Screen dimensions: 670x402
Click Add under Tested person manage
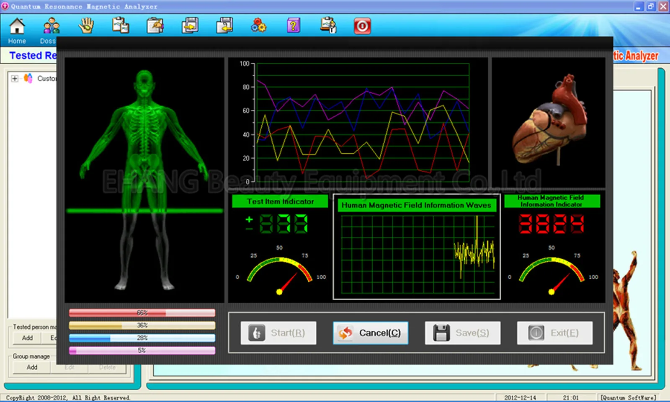(x=27, y=338)
